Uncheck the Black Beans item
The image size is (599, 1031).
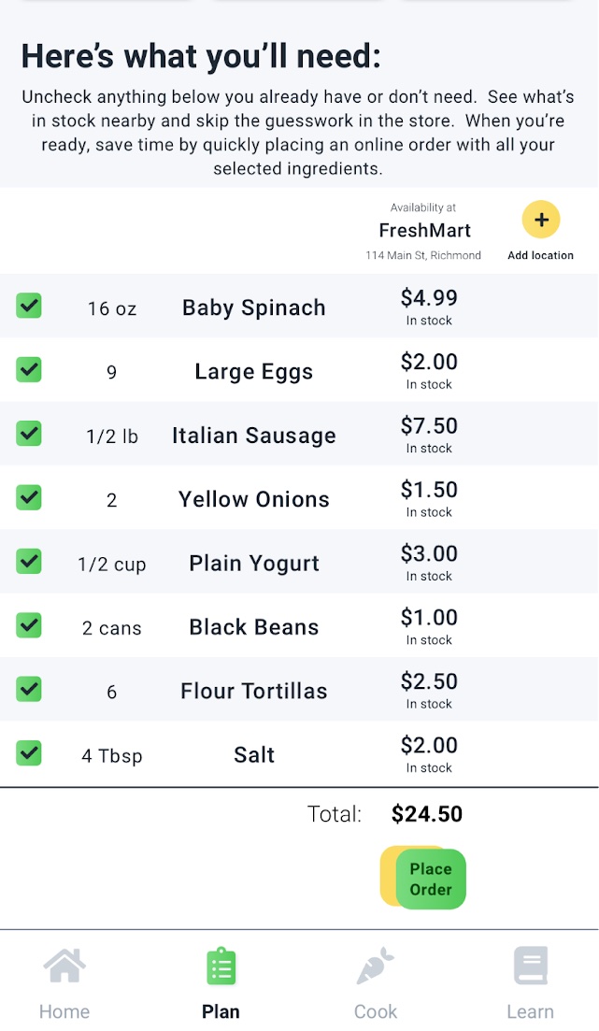point(29,624)
